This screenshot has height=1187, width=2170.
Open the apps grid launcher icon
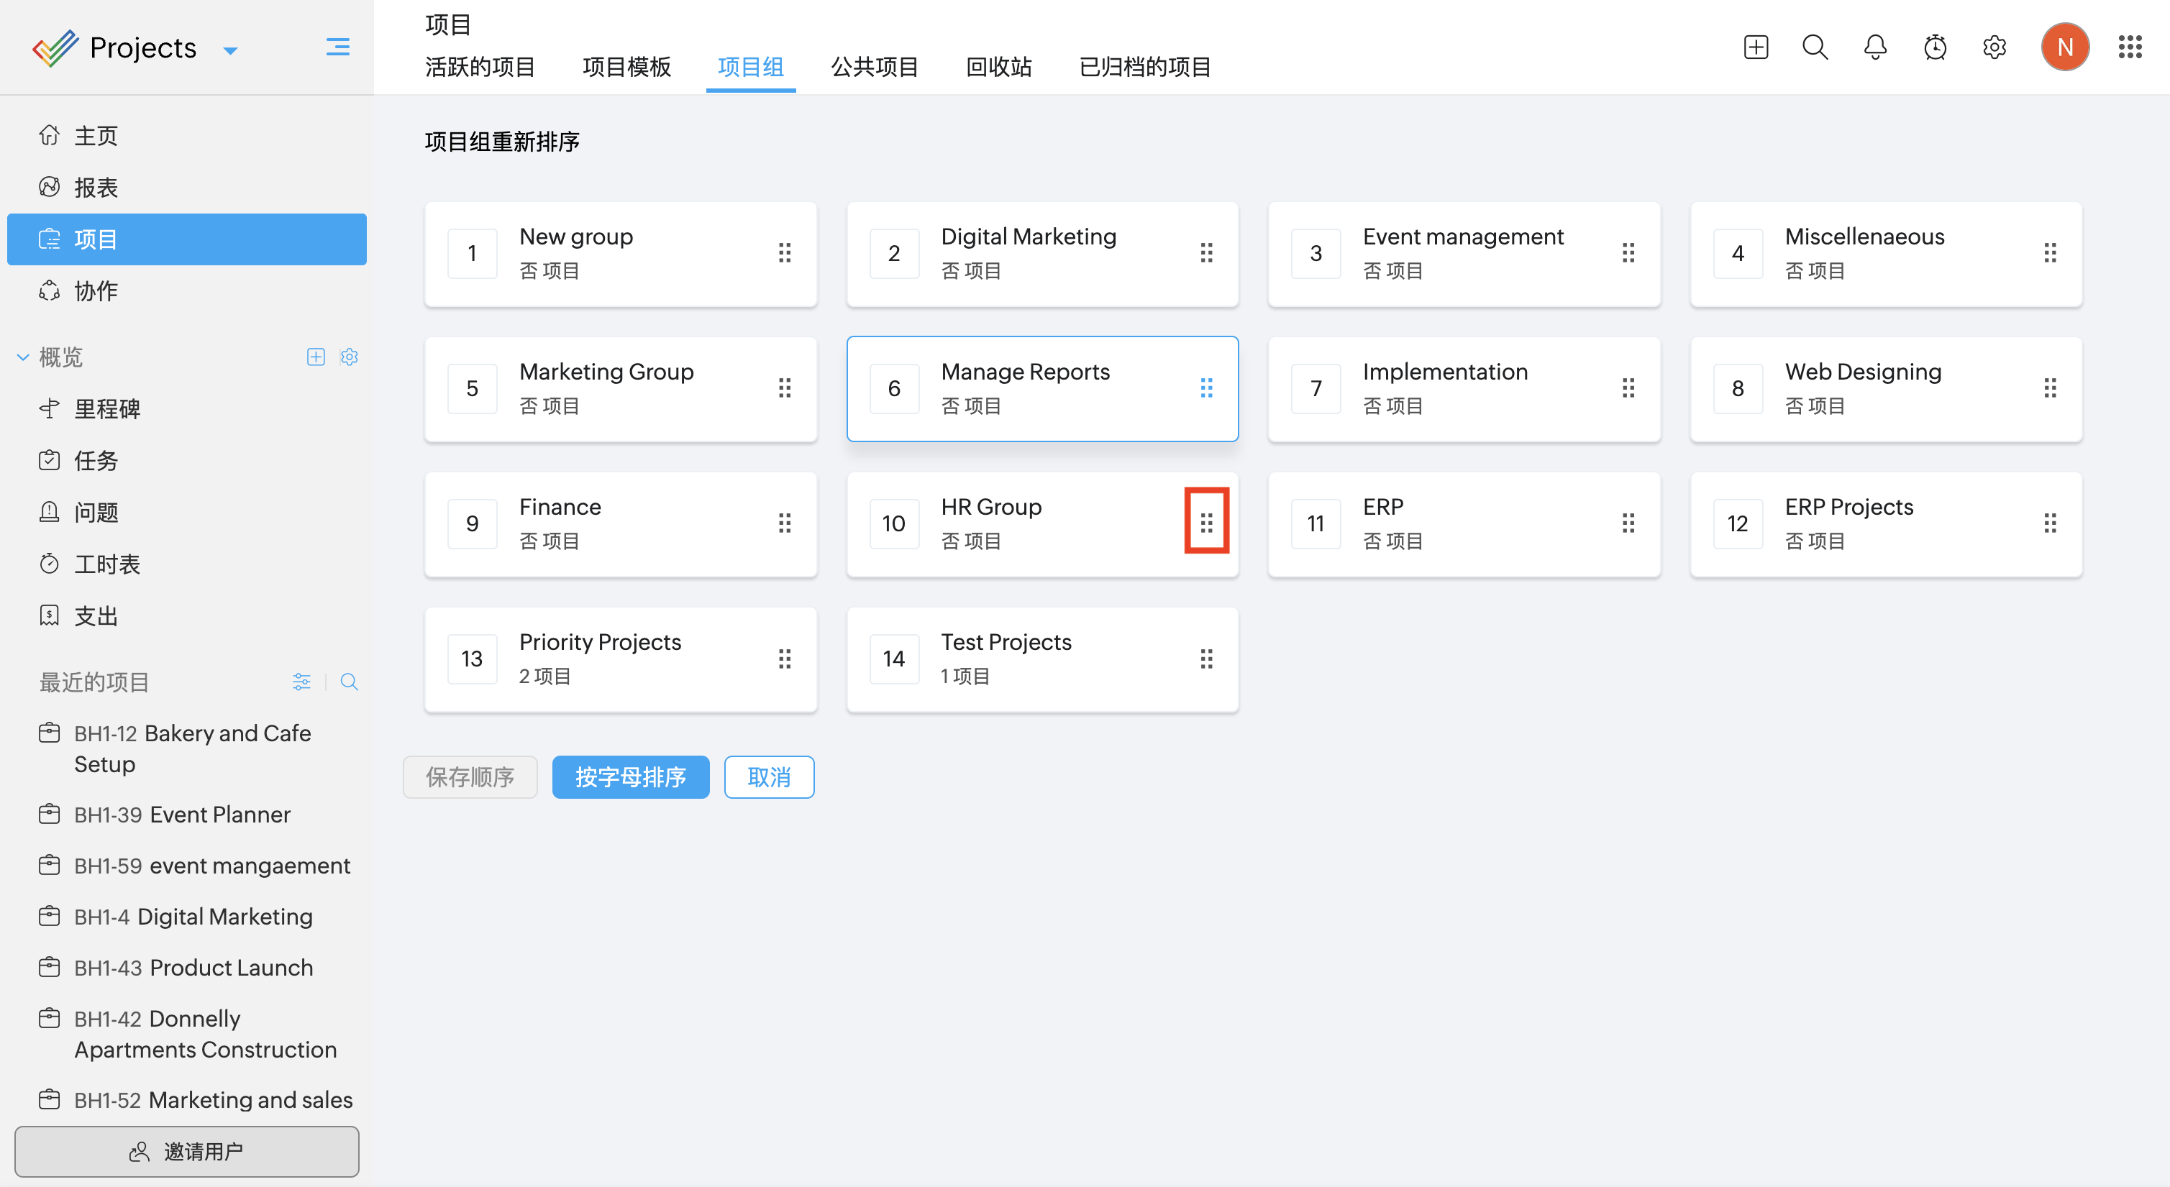click(x=2130, y=47)
